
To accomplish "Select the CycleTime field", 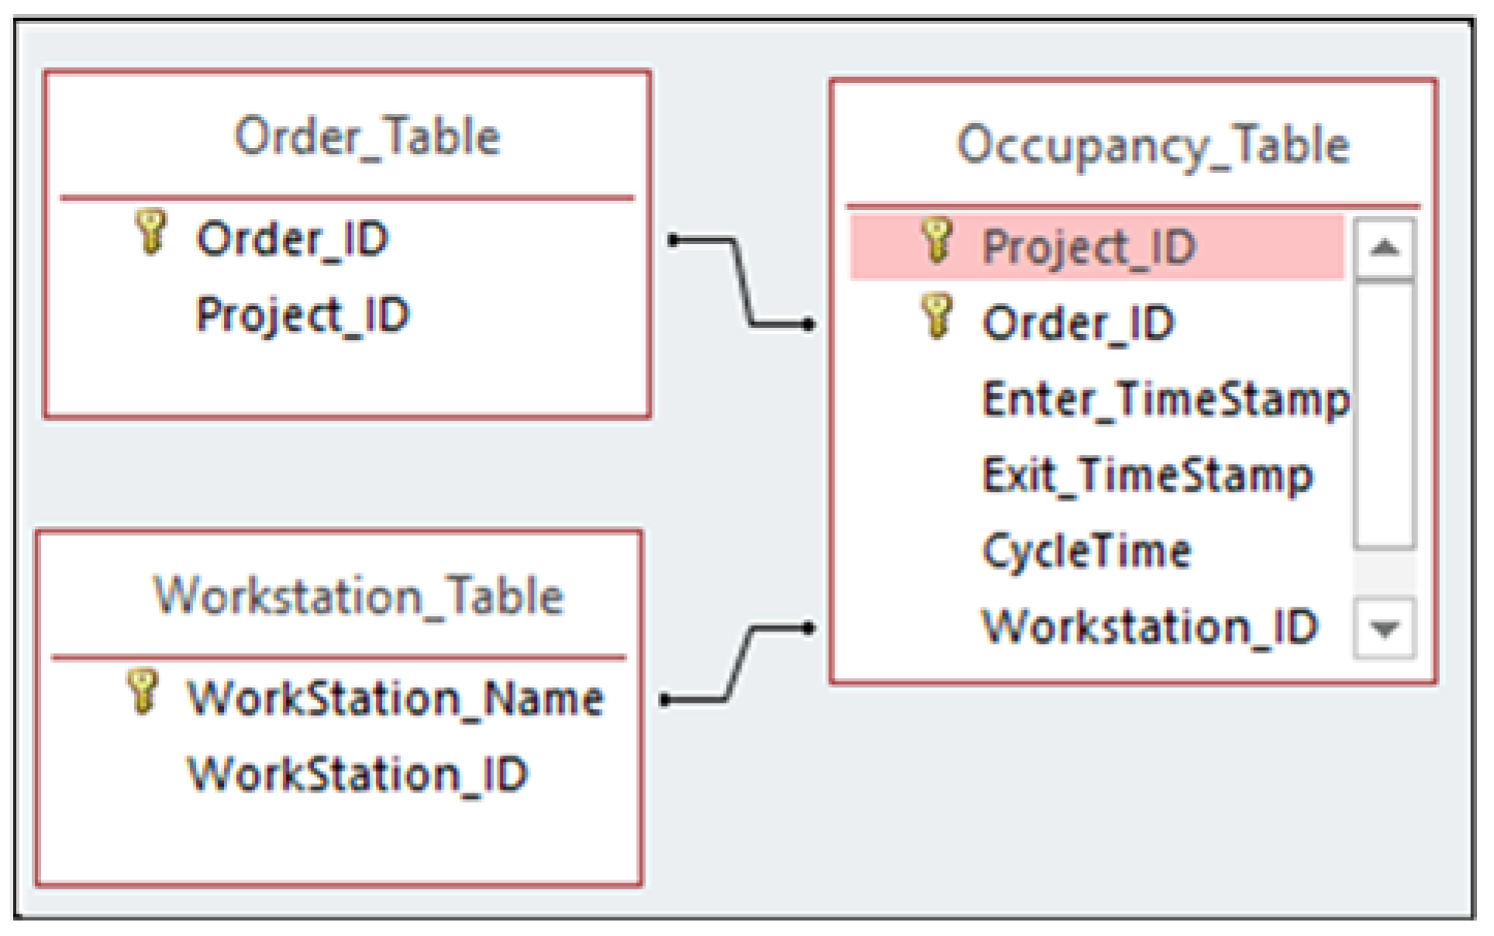I will tap(1086, 551).
